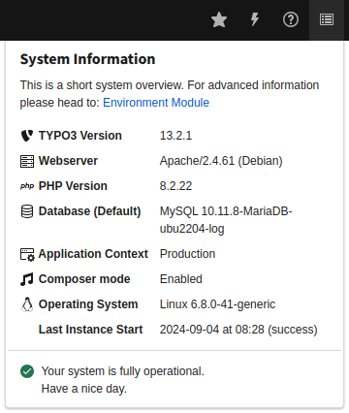Click the Production value
The width and height of the screenshot is (349, 413).
(x=187, y=254)
